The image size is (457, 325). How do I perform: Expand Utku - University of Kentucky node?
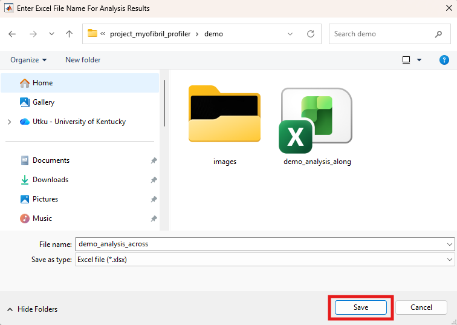click(9, 122)
